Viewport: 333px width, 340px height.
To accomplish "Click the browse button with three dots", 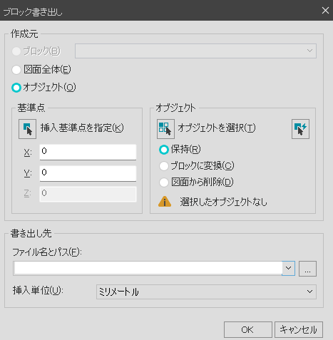I will pos(307,269).
